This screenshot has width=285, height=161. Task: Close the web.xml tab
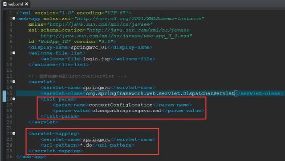click(x=27, y=4)
